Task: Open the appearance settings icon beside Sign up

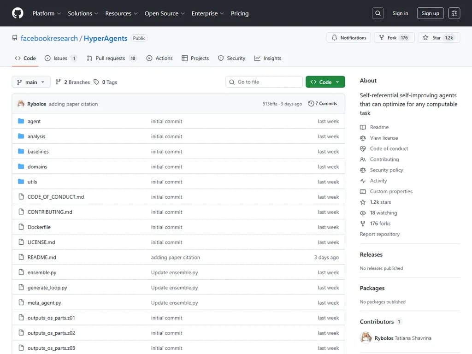Action: (x=454, y=13)
